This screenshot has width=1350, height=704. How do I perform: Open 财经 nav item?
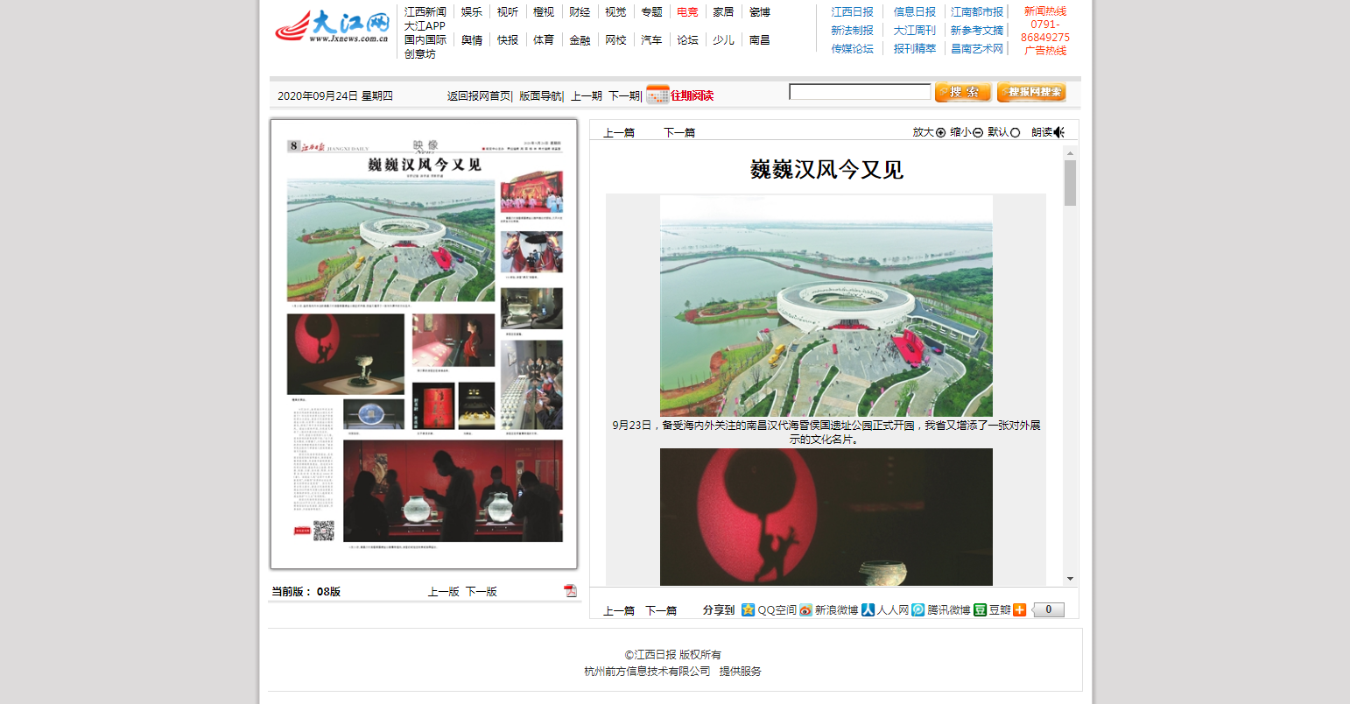point(580,12)
